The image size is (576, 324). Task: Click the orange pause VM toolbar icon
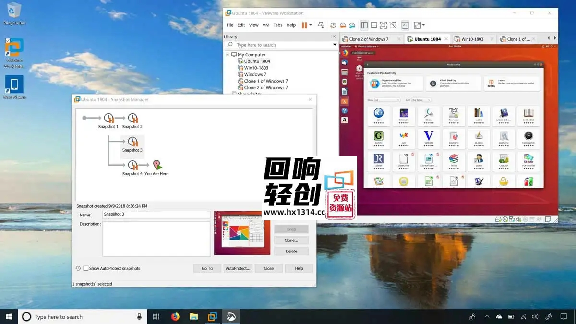(304, 25)
